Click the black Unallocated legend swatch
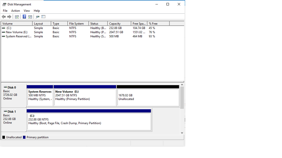The image size is (282, 158). 4,137
